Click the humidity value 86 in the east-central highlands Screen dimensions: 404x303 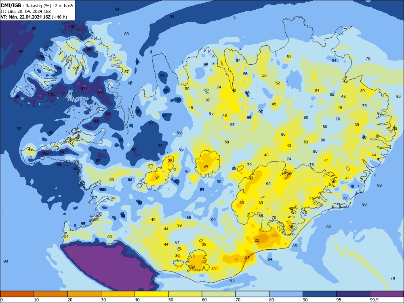[x=283, y=135]
